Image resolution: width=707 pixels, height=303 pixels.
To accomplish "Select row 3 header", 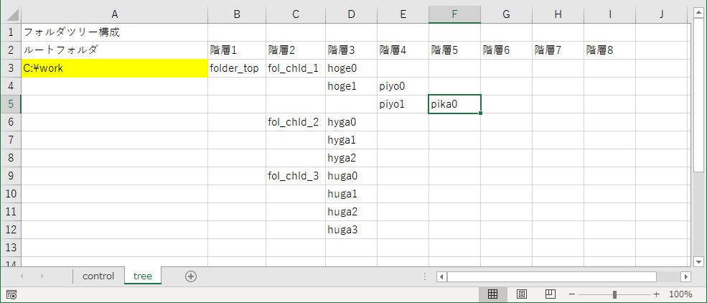I will [11, 68].
